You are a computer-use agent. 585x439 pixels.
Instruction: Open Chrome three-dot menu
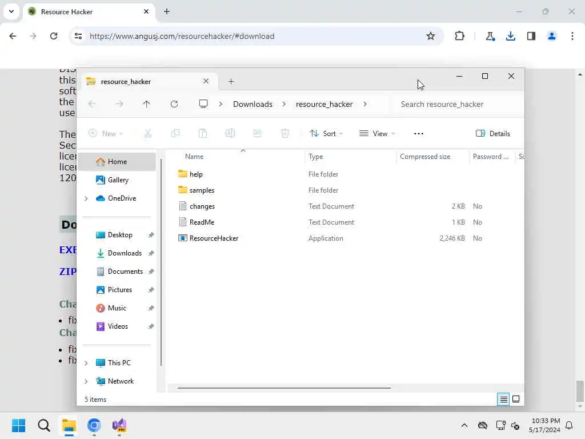(572, 36)
